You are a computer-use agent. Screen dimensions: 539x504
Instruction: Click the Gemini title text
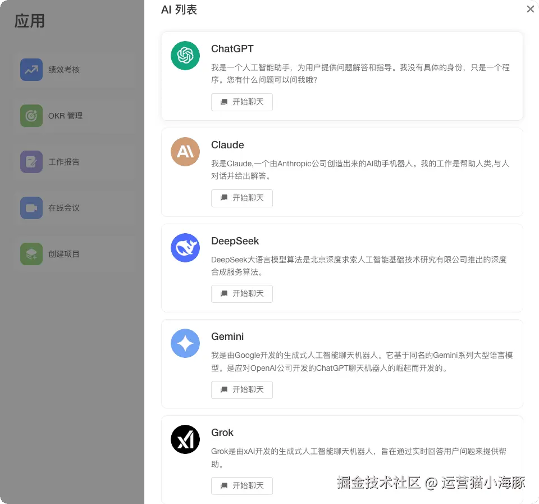[227, 337]
